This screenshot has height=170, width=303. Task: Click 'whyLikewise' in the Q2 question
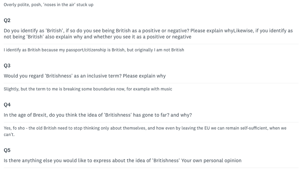pyautogui.click(x=239, y=31)
